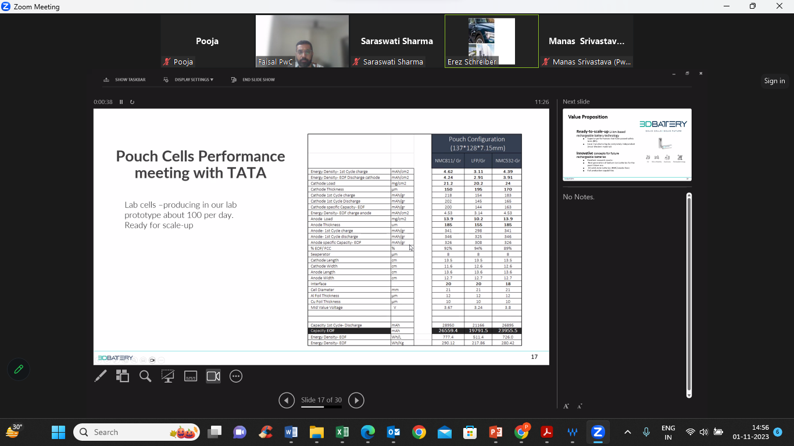
Task: Pause the presentation timer
Action: 121,102
